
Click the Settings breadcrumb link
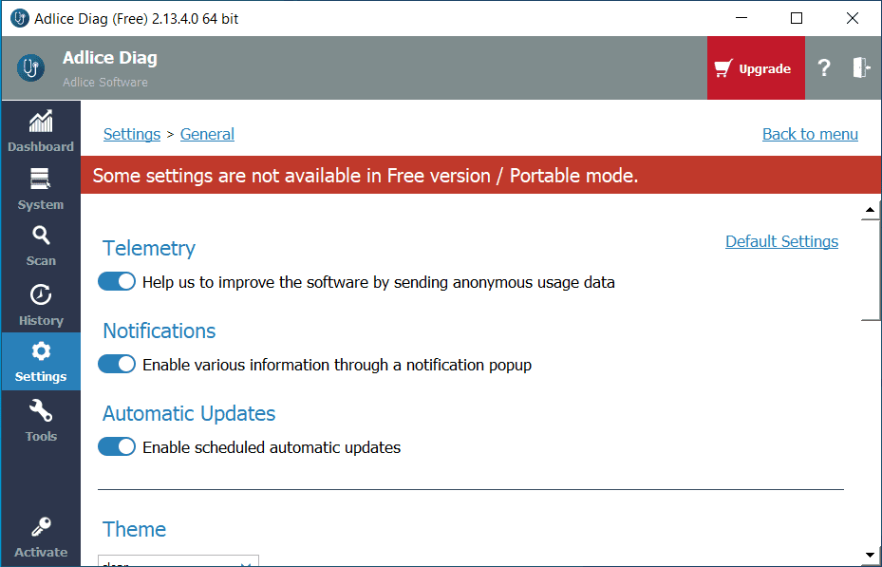click(132, 134)
